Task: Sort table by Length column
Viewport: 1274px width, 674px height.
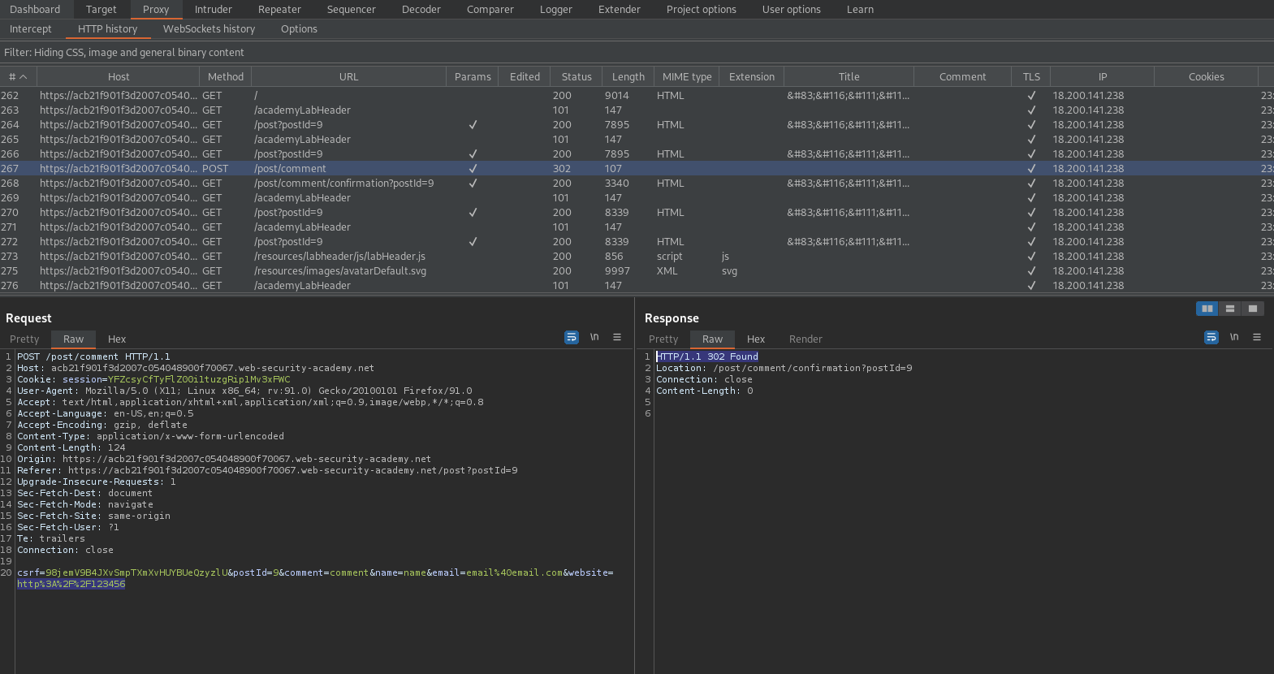Action: 628,77
